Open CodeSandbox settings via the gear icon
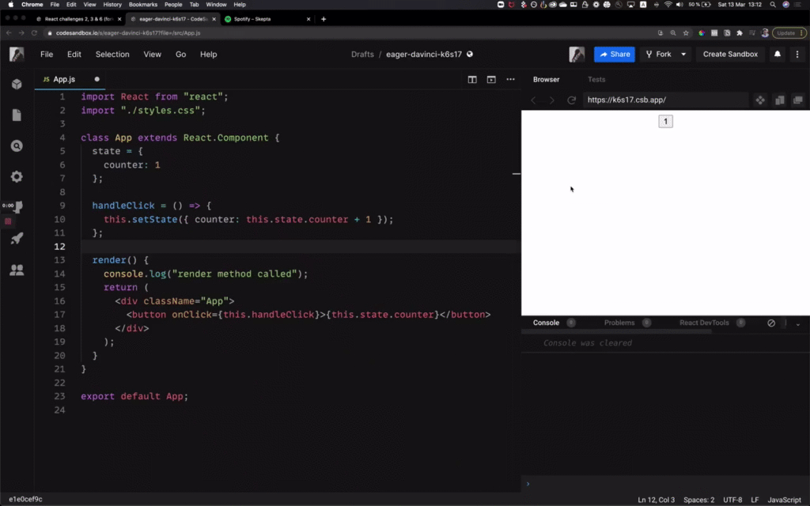This screenshot has height=506, width=810. coord(16,176)
